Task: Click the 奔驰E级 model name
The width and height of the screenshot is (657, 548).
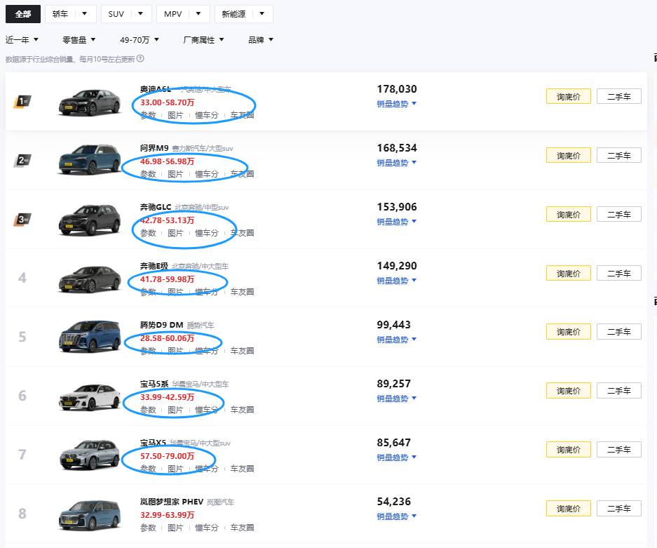Action: pos(154,266)
